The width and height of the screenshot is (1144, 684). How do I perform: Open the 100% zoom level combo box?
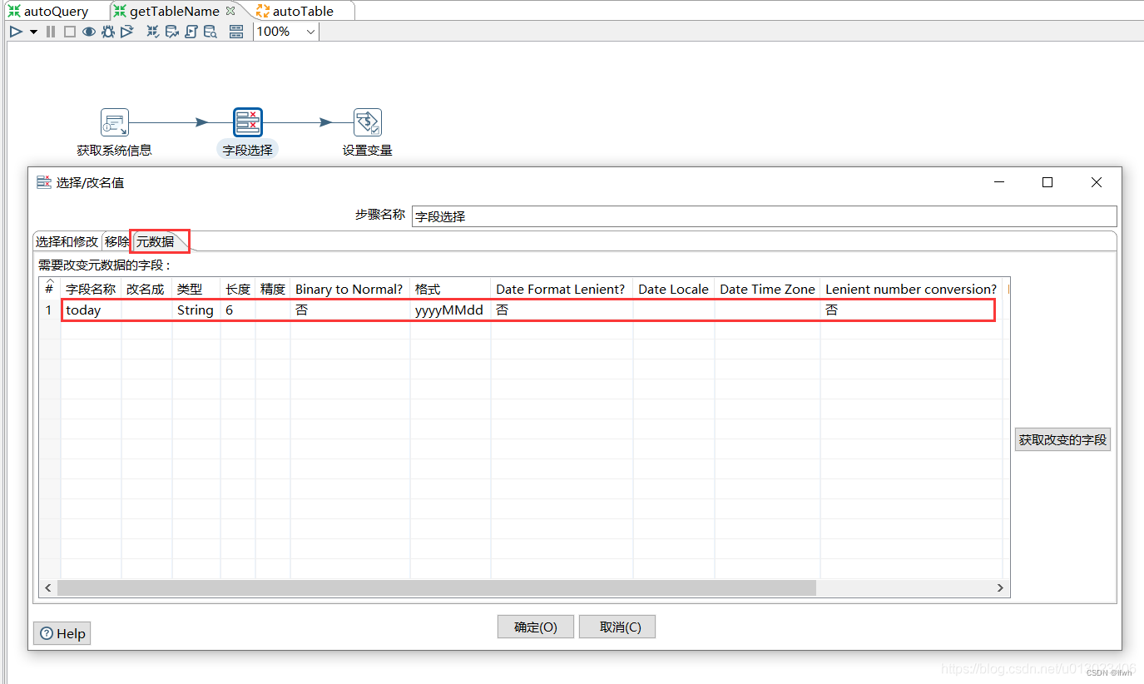coord(286,32)
